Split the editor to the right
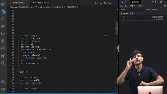Screen dimensions: 167x94 110,3
